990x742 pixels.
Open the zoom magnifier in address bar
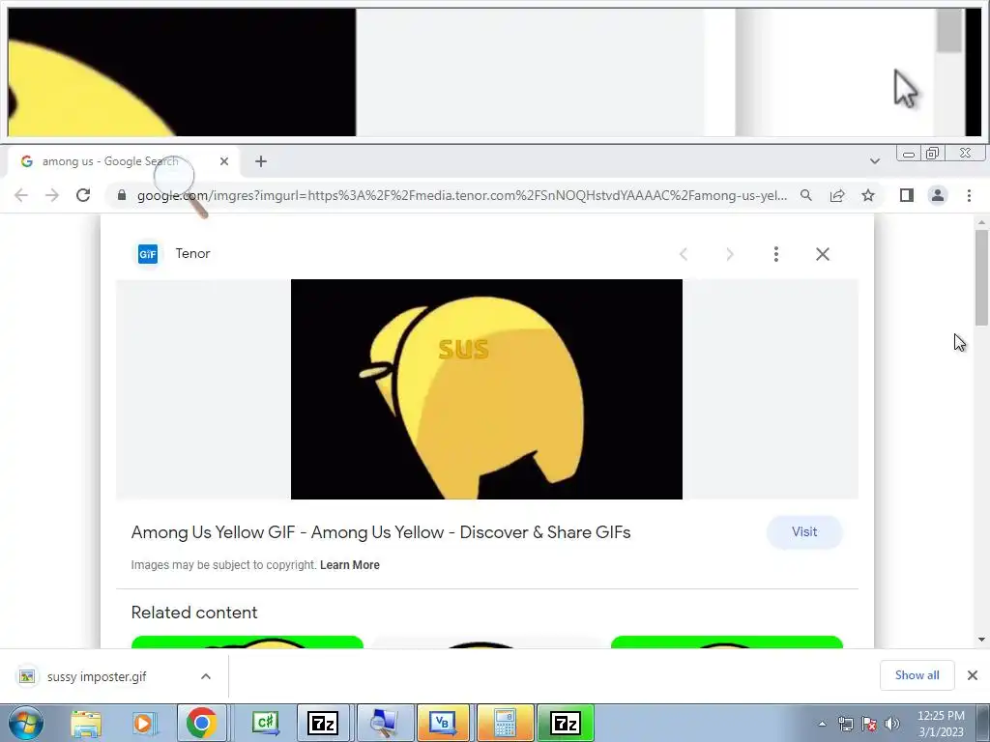pyautogui.click(x=806, y=195)
